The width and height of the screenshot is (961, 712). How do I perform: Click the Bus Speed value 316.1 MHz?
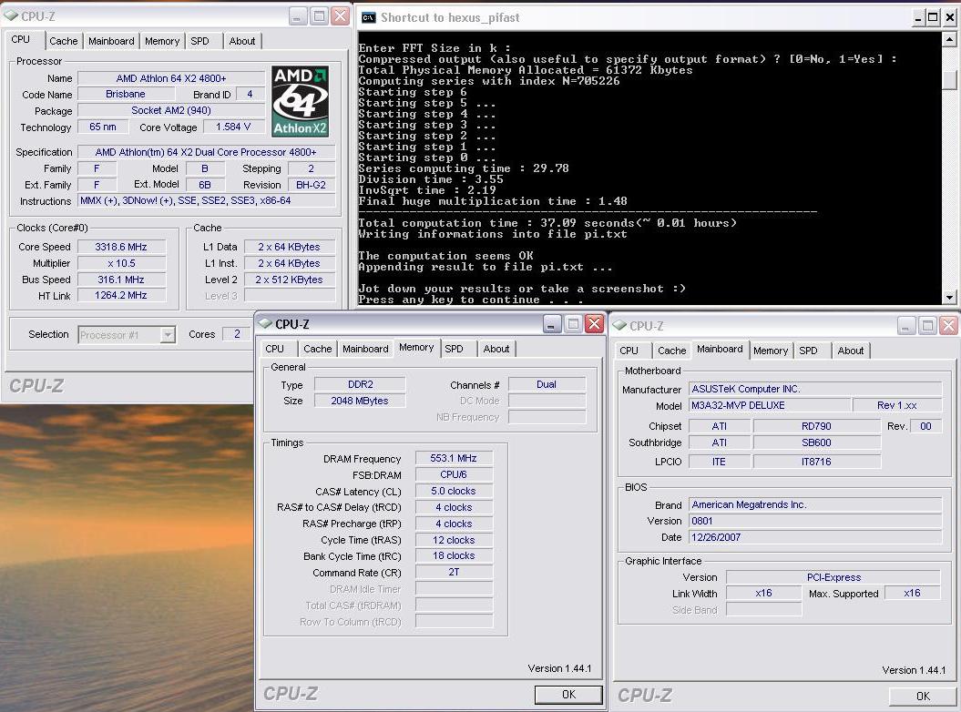(121, 280)
